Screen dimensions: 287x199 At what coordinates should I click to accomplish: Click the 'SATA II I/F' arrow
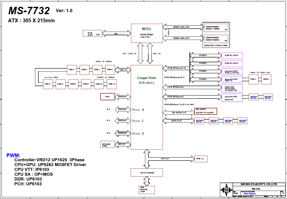[x=179, y=121]
